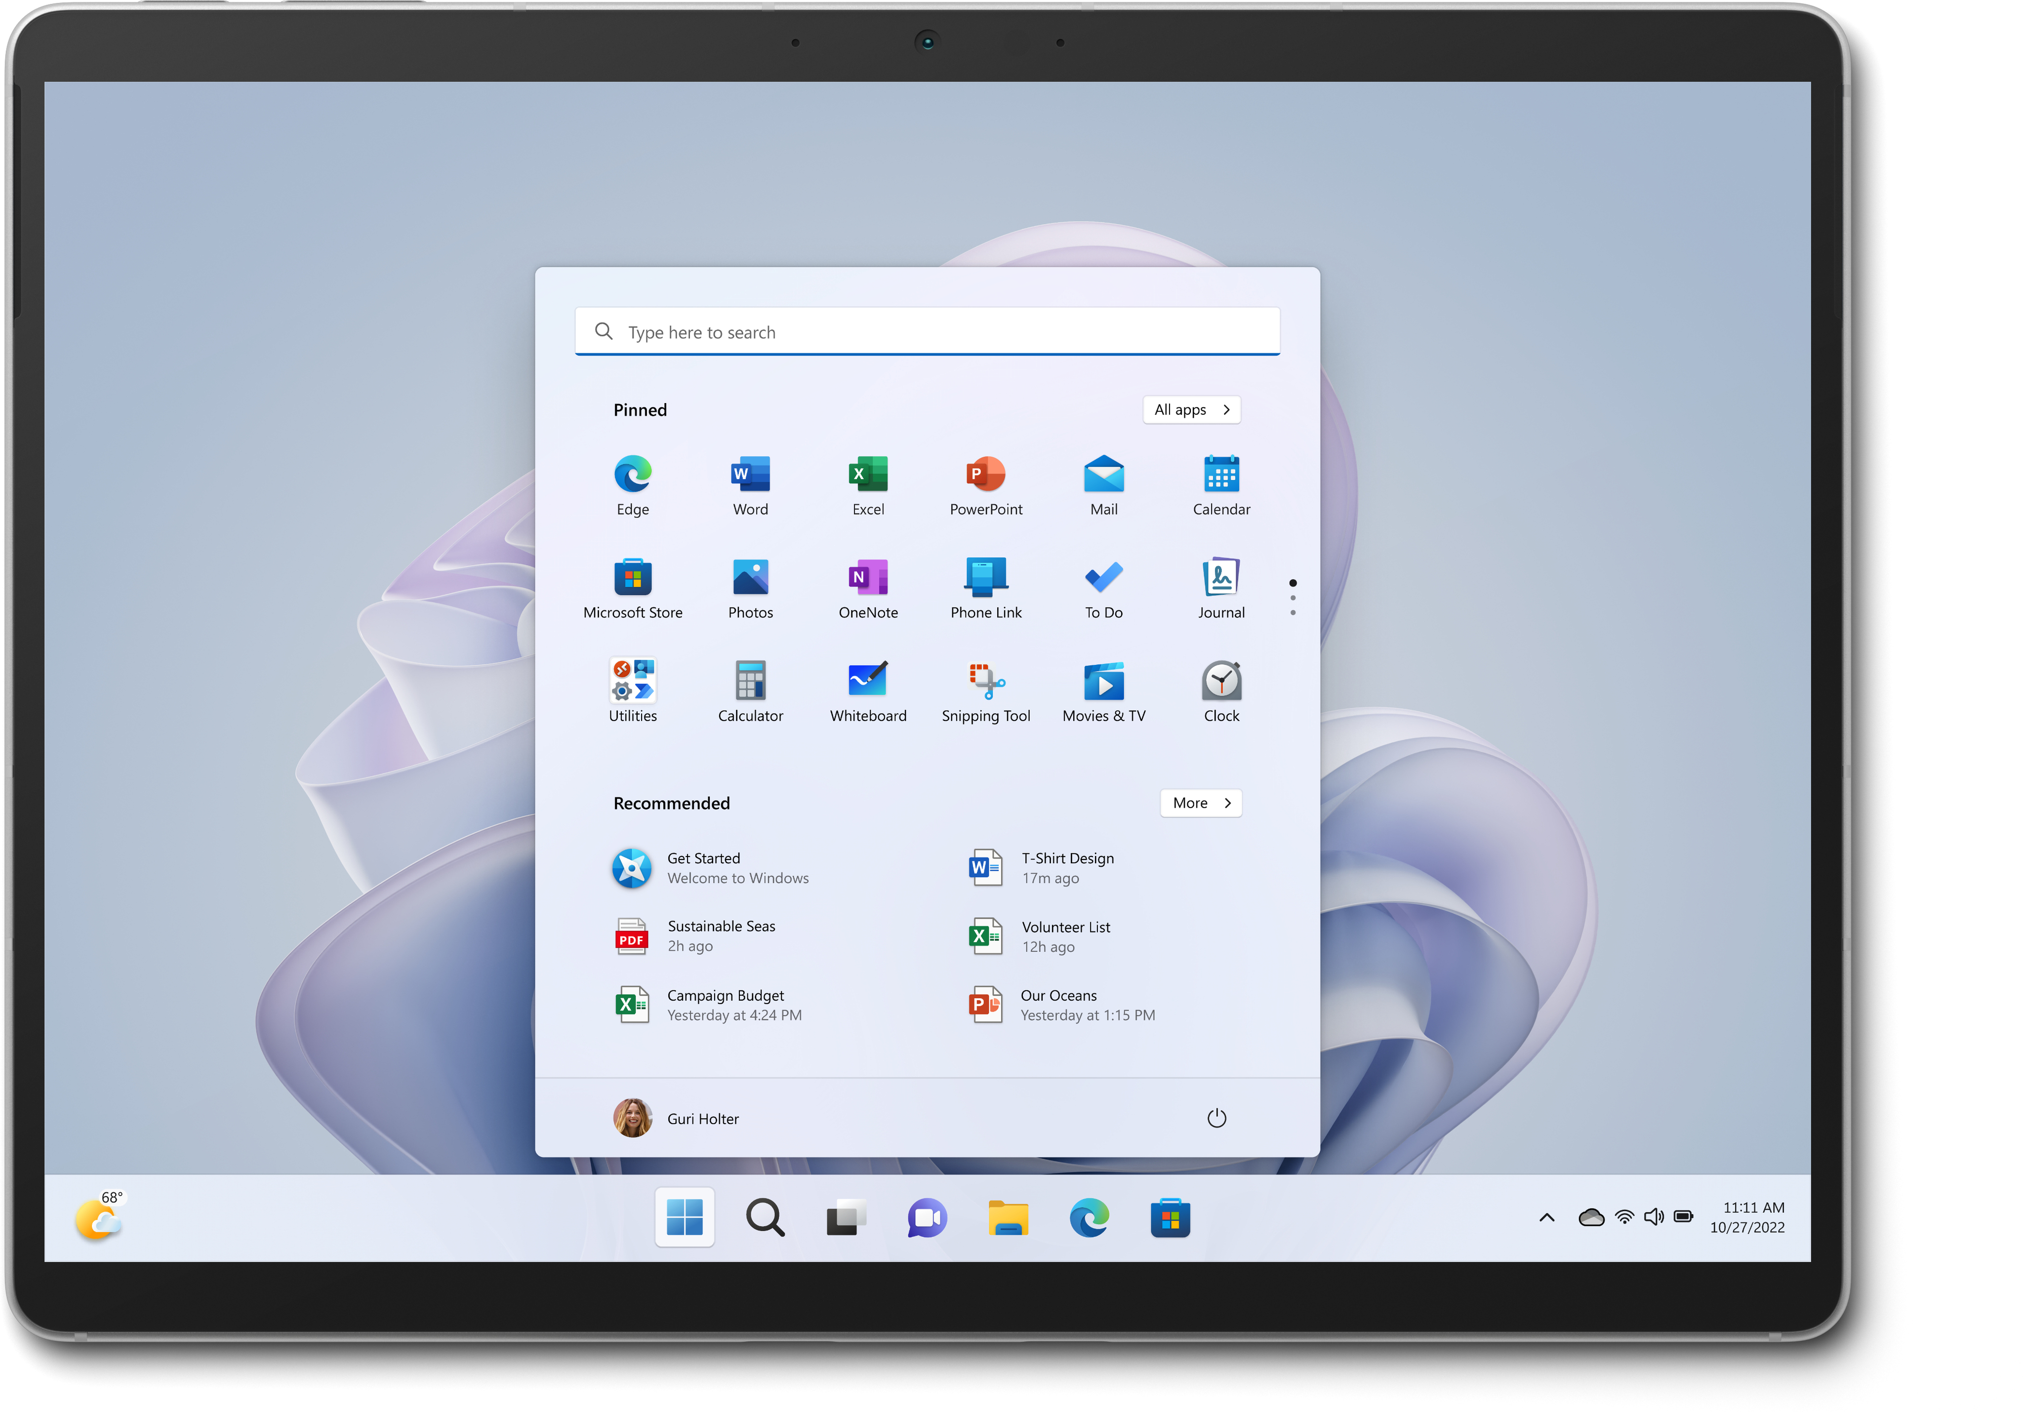Show More recommended items
The image size is (2023, 1412).
[1200, 803]
